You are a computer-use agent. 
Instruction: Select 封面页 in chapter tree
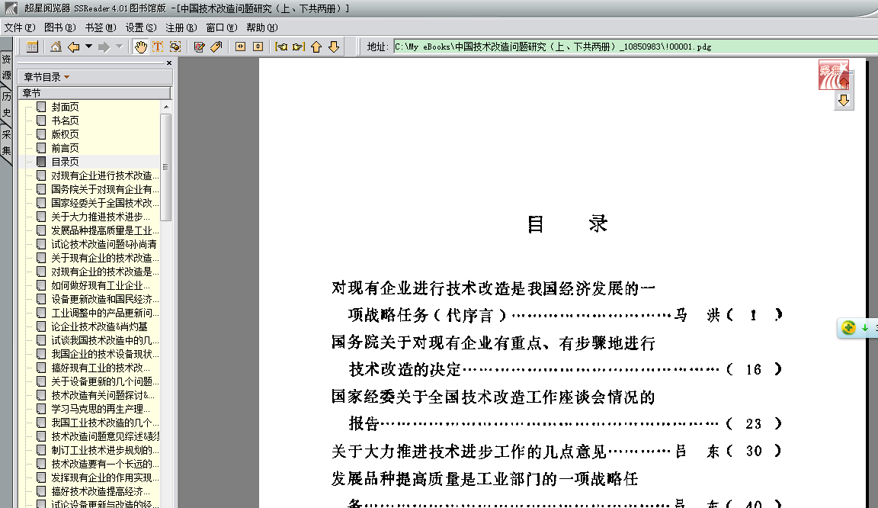(65, 107)
